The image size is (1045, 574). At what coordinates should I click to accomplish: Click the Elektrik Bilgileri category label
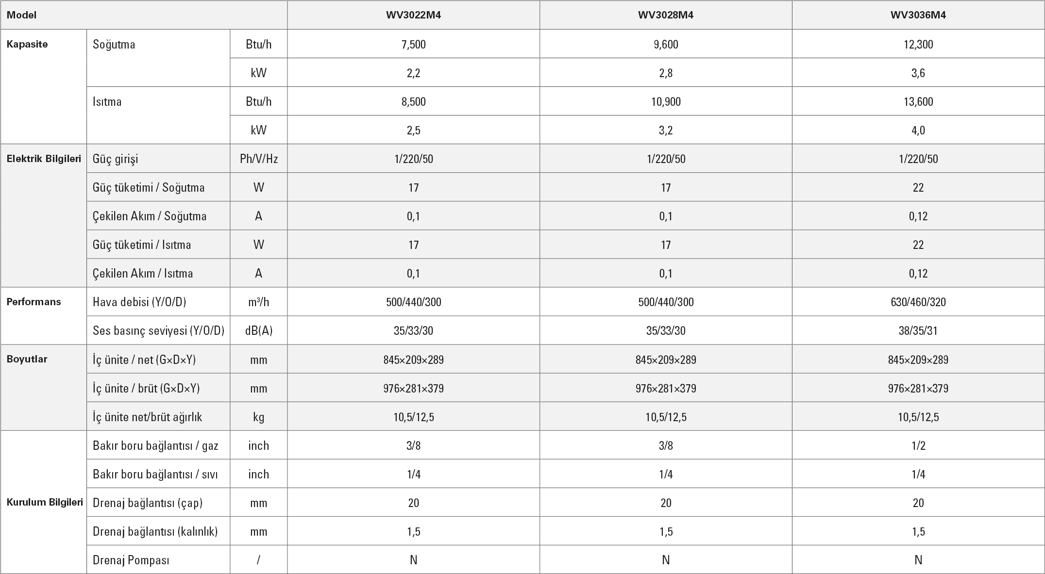(x=44, y=159)
